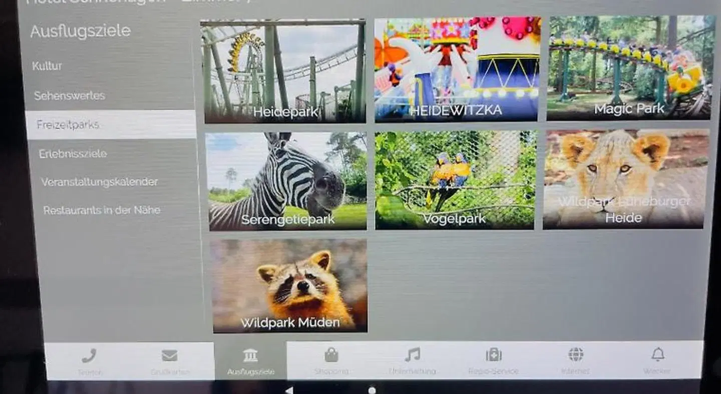Open the Unterhaltung music note icon
Image resolution: width=721 pixels, height=394 pixels.
pos(413,354)
